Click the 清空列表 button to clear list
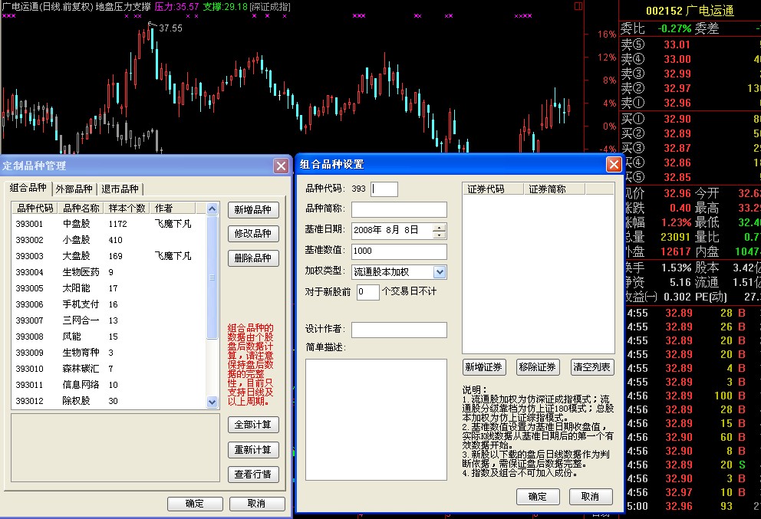The width and height of the screenshot is (761, 519). point(593,367)
